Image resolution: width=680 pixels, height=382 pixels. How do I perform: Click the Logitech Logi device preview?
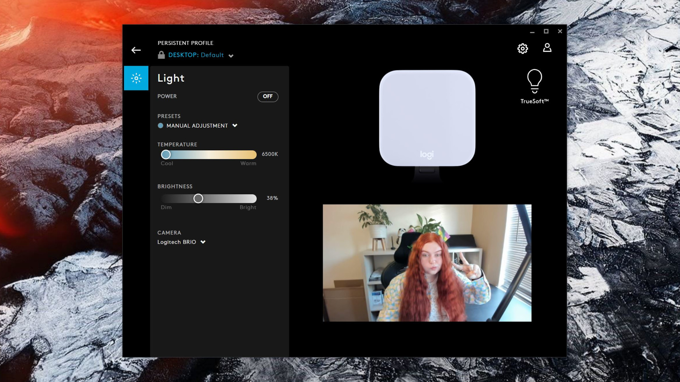click(x=427, y=118)
